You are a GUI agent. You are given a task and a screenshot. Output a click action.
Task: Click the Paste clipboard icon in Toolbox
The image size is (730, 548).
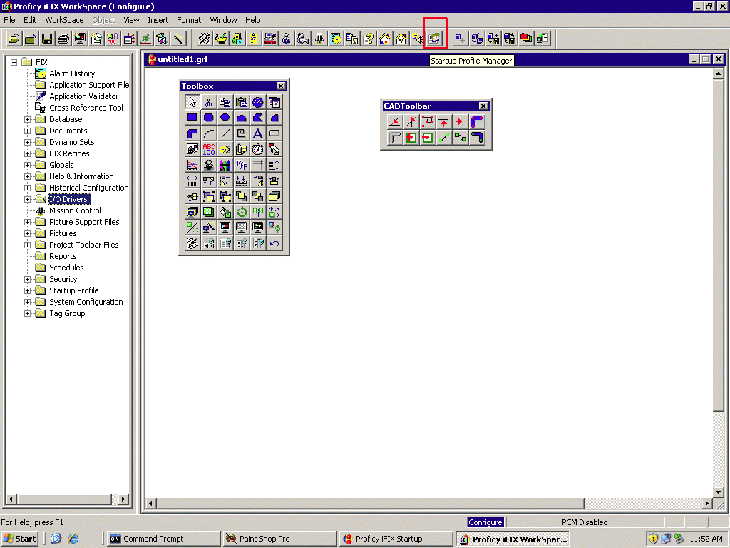tap(241, 102)
